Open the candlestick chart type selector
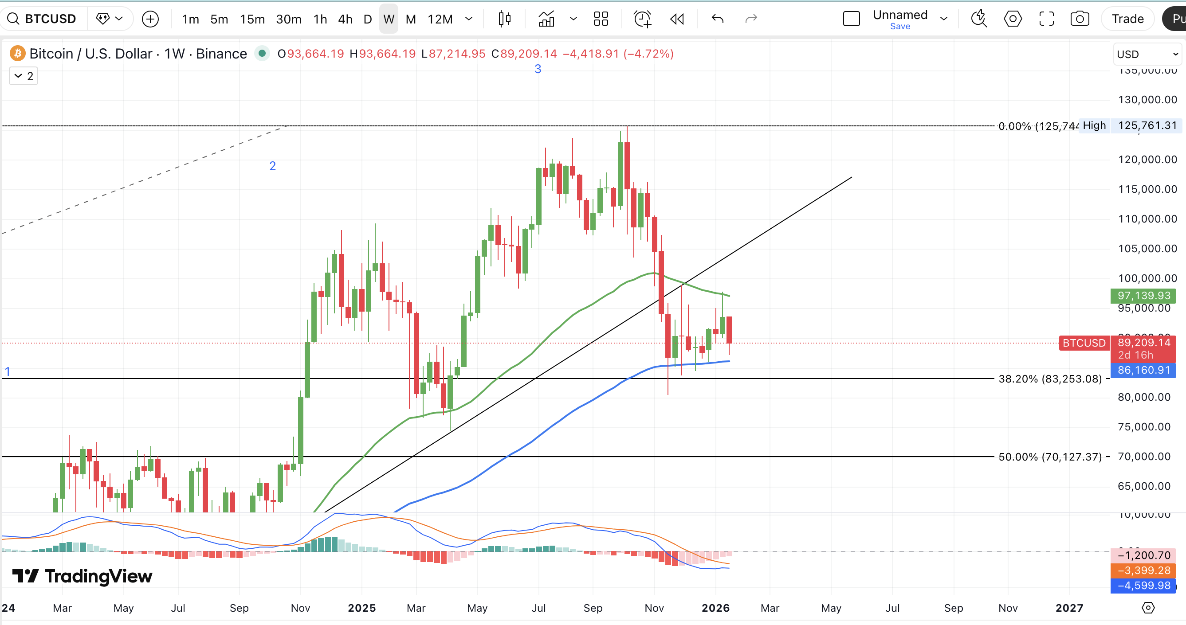This screenshot has height=625, width=1186. pos(505,19)
